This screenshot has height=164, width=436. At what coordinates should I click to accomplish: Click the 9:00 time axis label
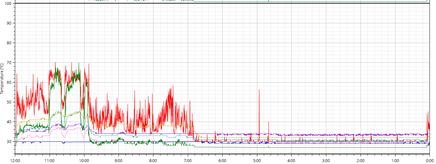point(118,160)
